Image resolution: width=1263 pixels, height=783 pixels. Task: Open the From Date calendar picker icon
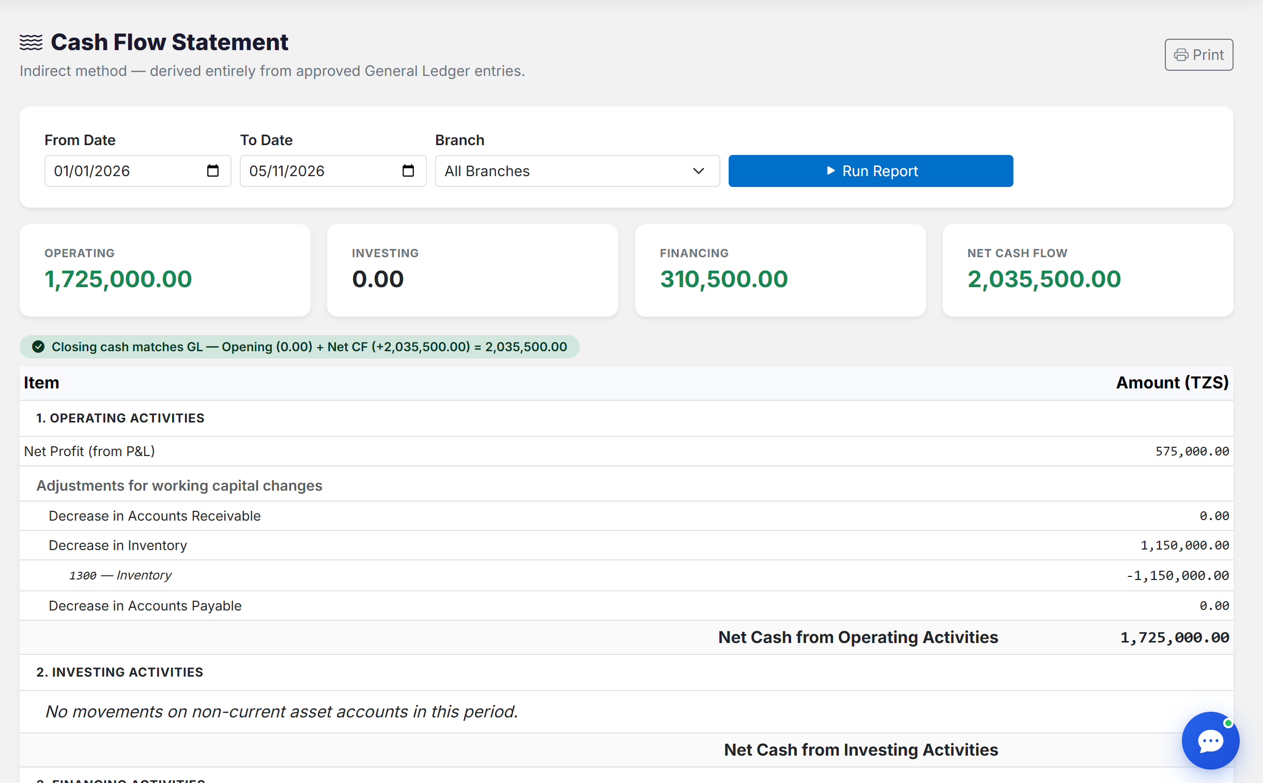coord(212,171)
